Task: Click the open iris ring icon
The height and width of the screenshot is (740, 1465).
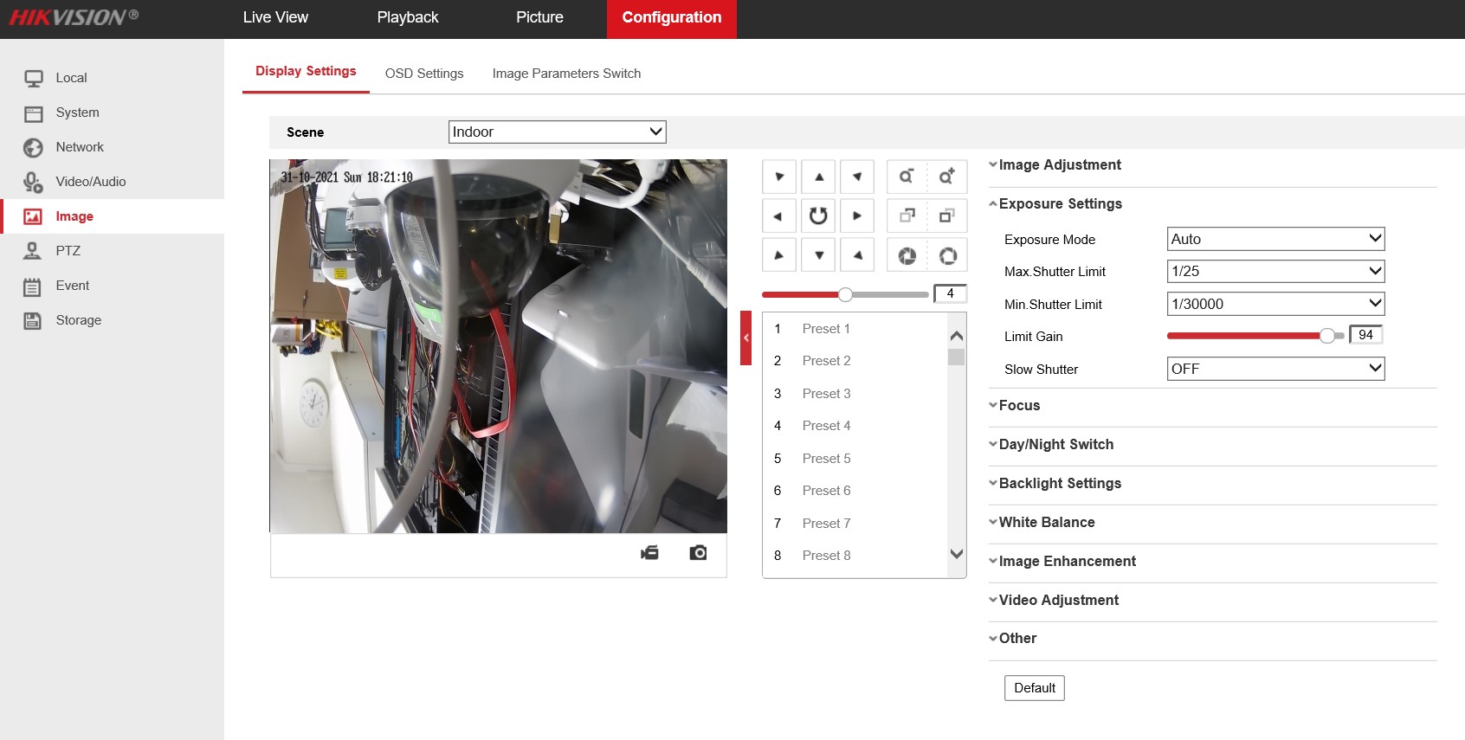Action: click(947, 255)
